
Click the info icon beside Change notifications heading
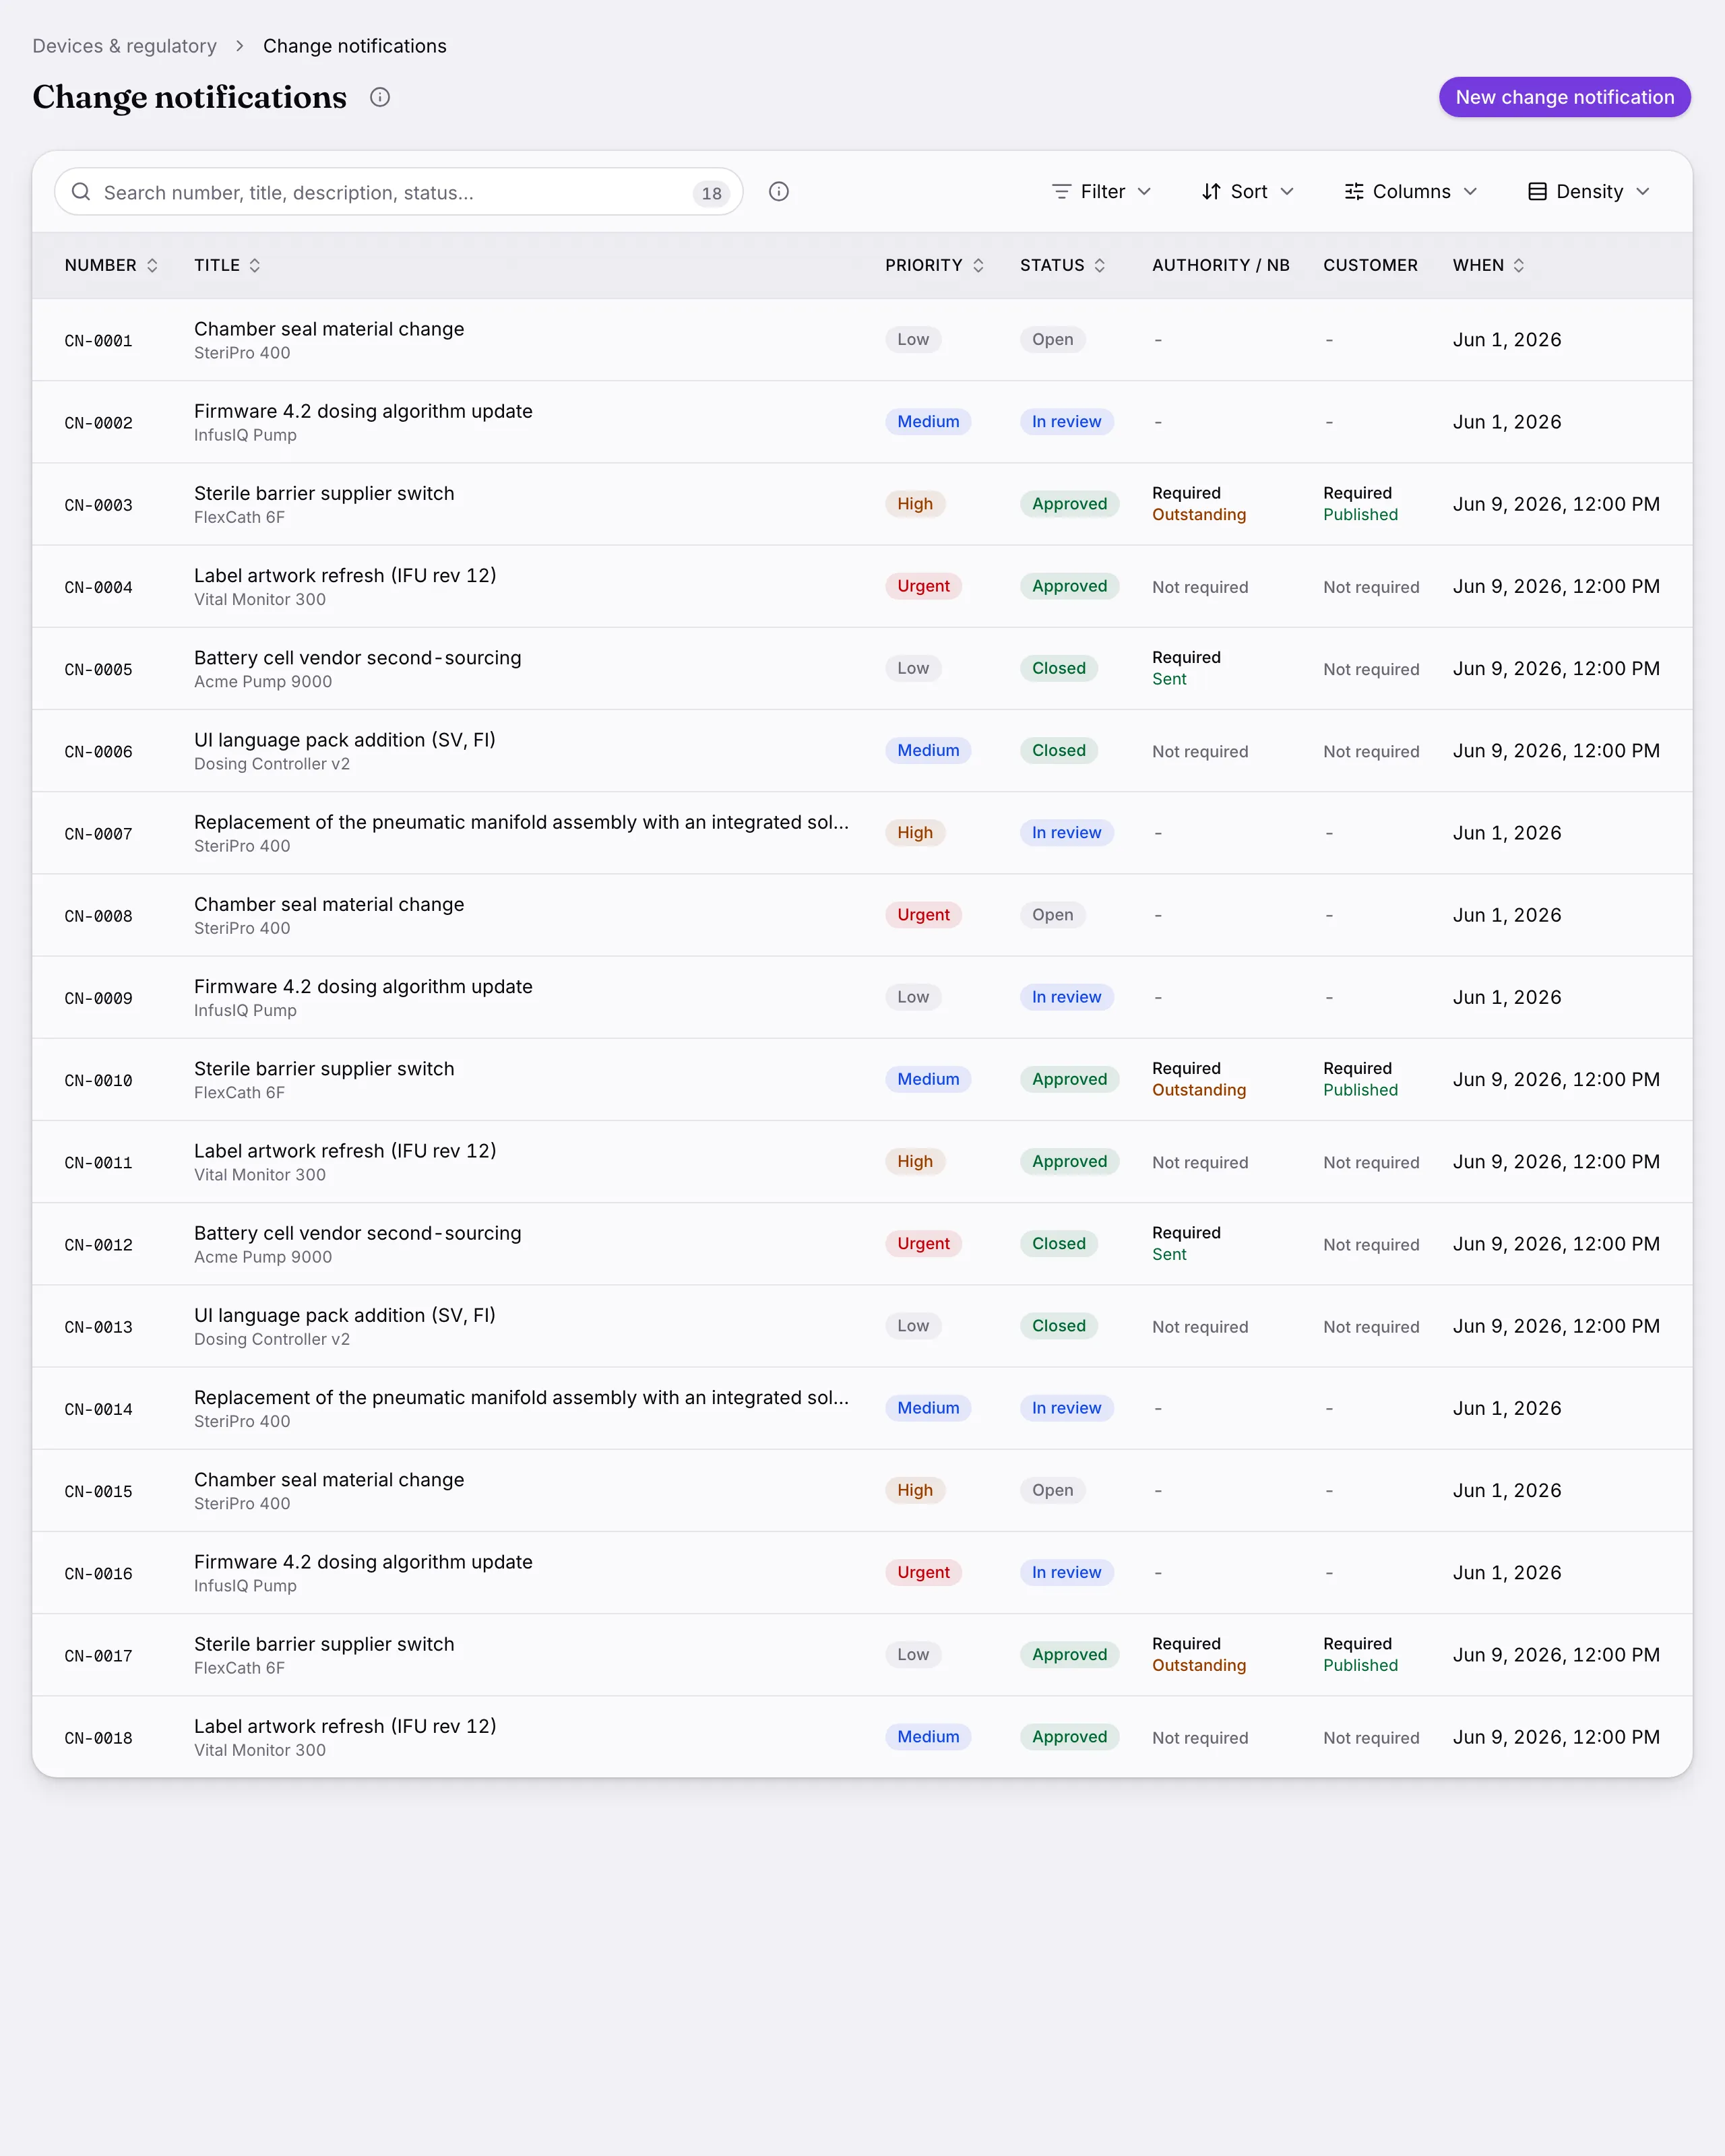pyautogui.click(x=380, y=97)
